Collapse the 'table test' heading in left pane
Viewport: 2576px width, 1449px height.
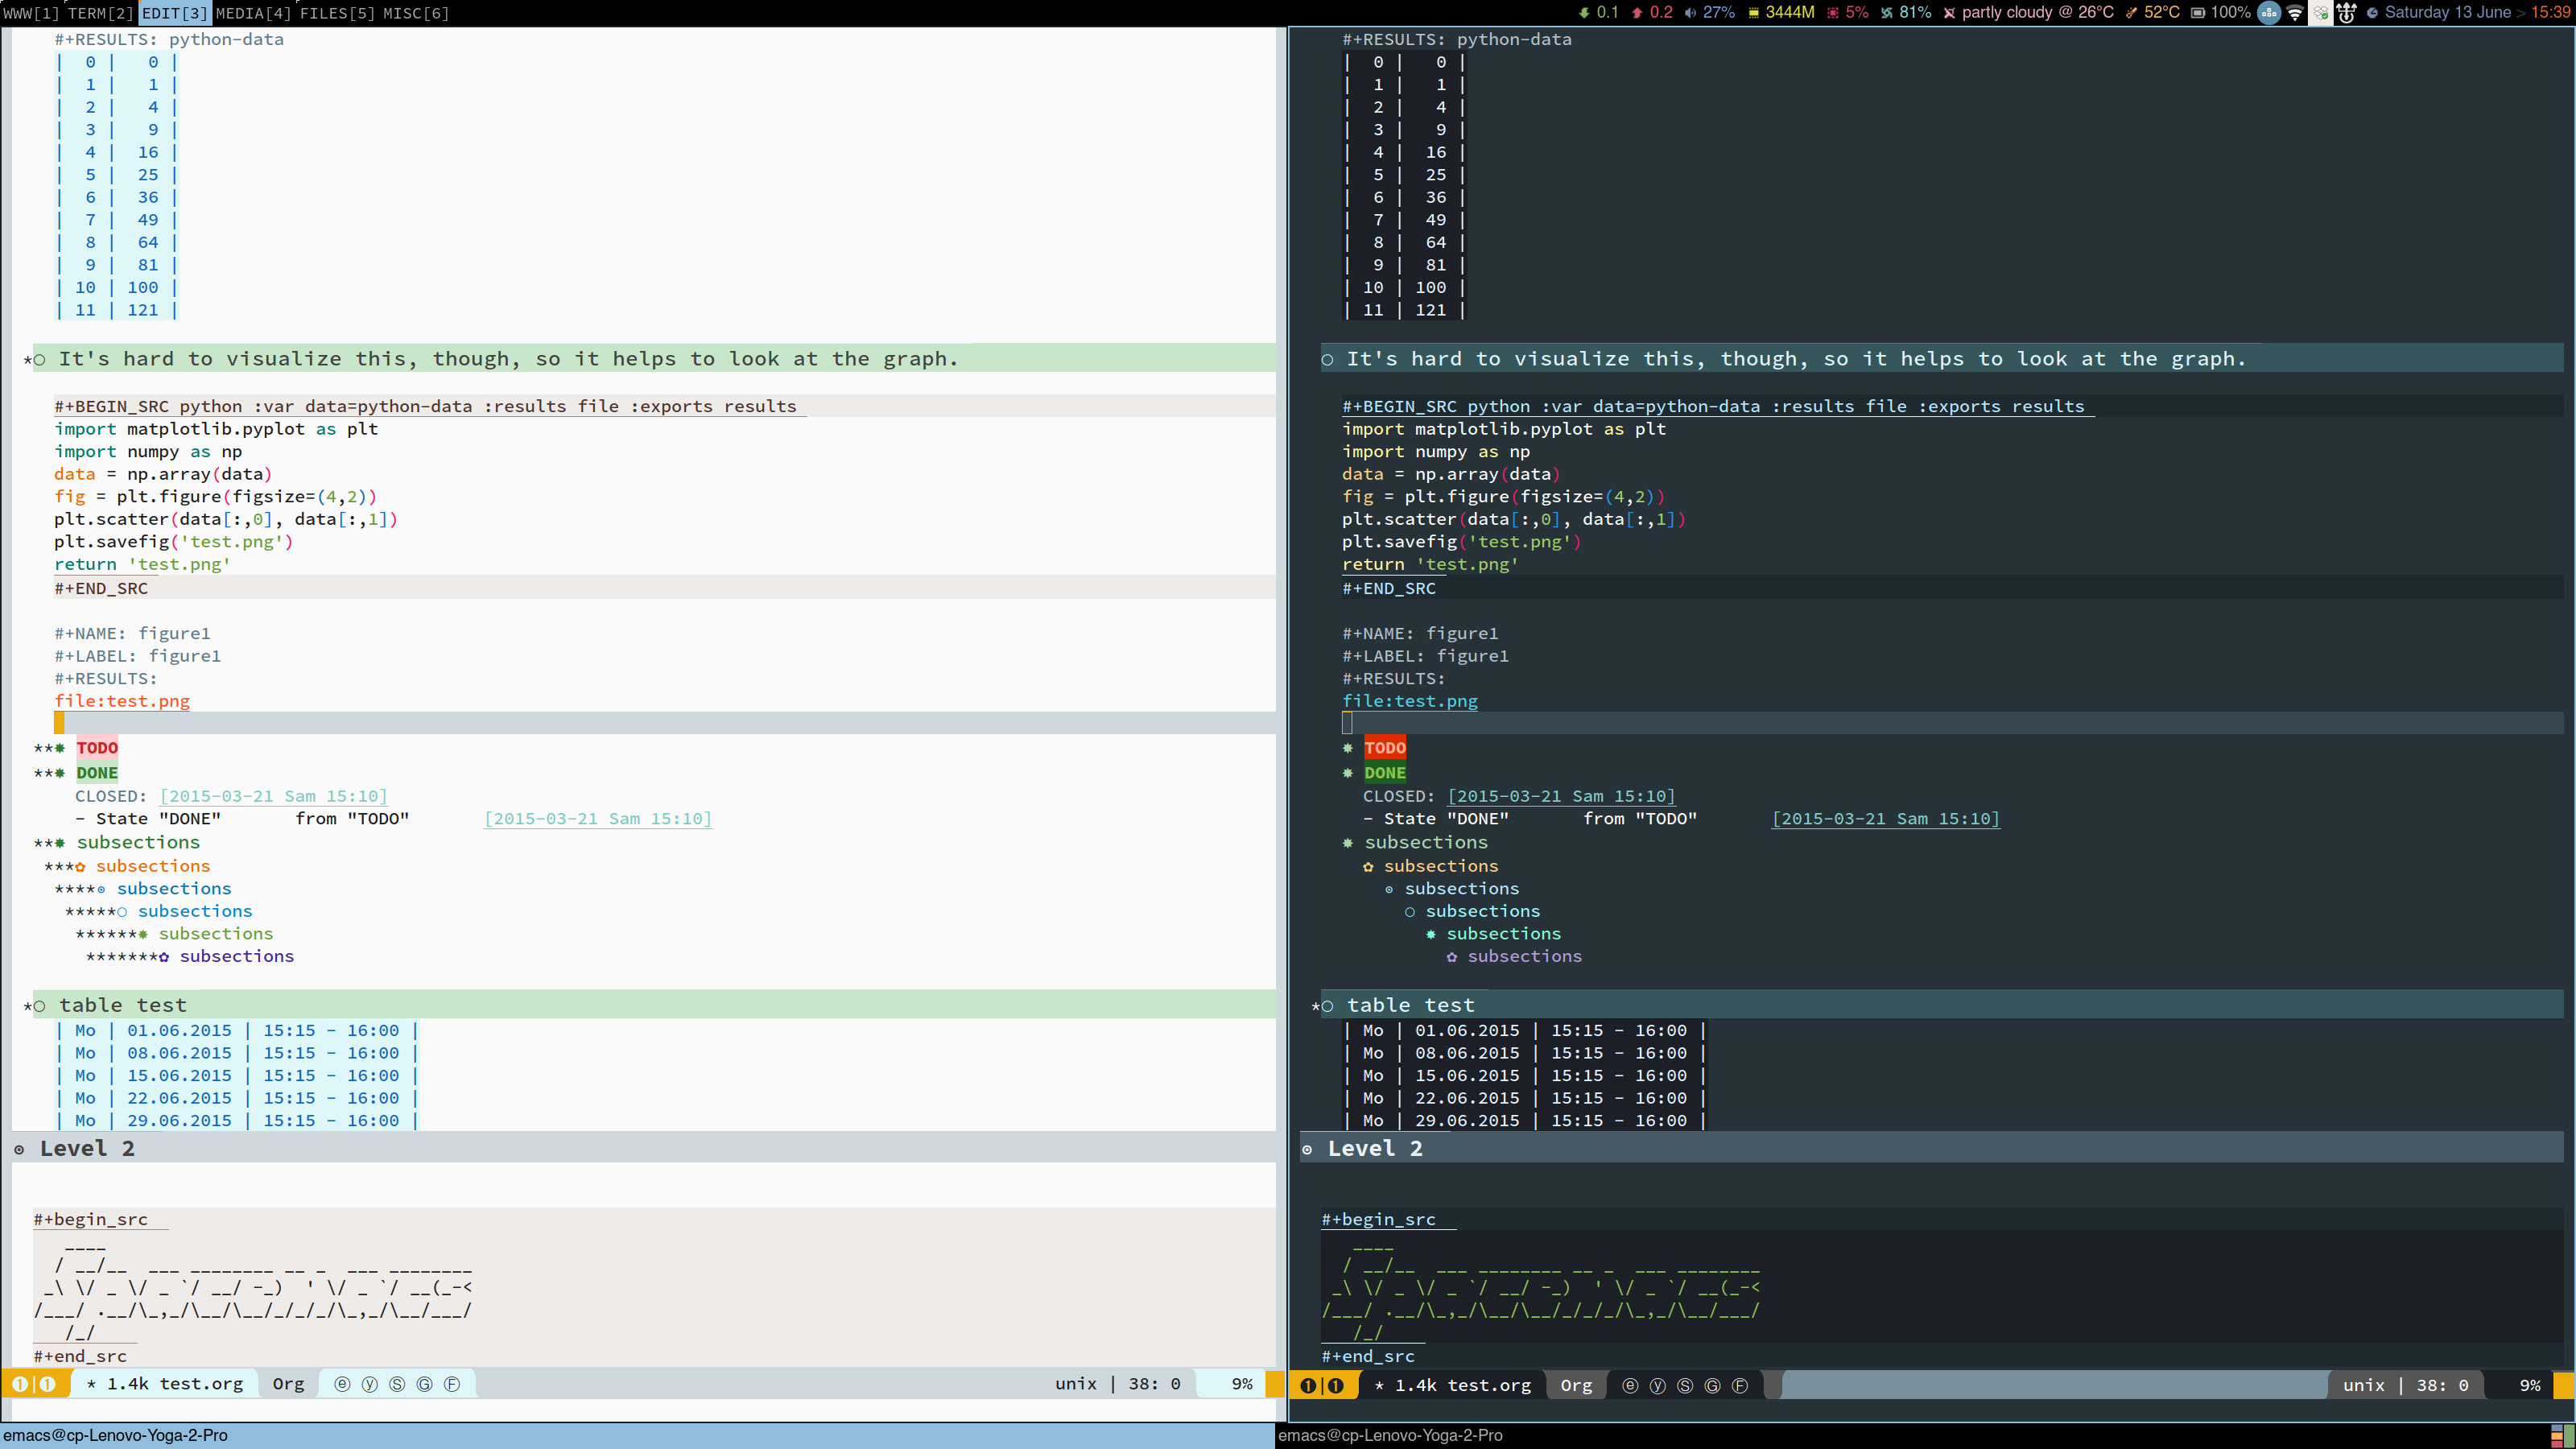tap(122, 1005)
